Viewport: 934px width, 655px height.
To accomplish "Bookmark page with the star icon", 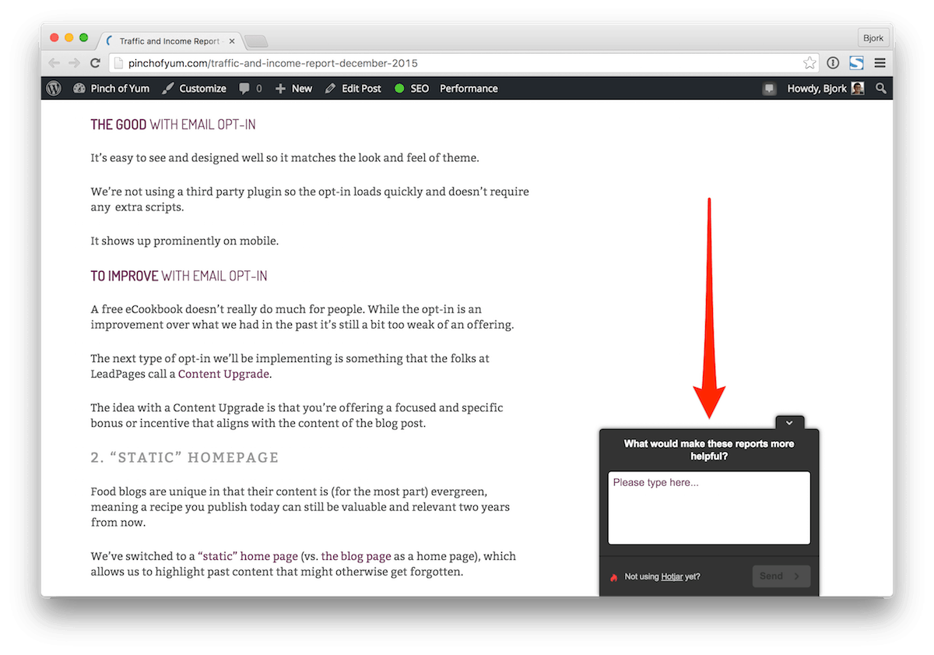I will [809, 63].
